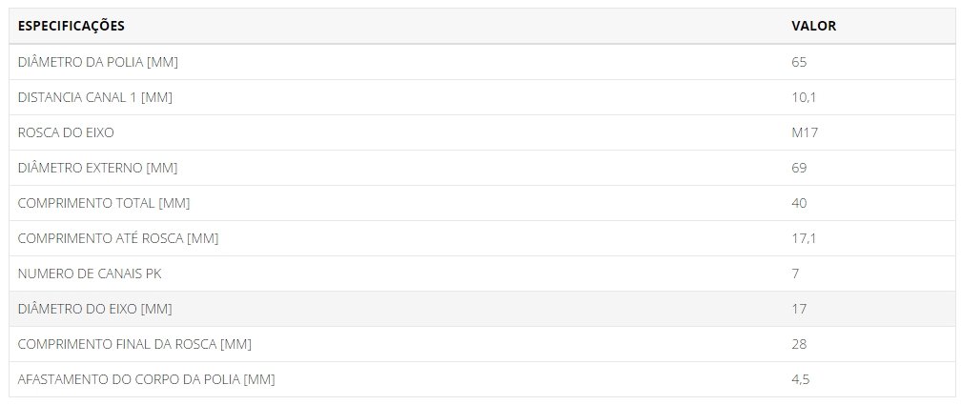Select the DISTANCIA CANAL 1 [MM] row
This screenshot has width=961, height=405.
(480, 97)
